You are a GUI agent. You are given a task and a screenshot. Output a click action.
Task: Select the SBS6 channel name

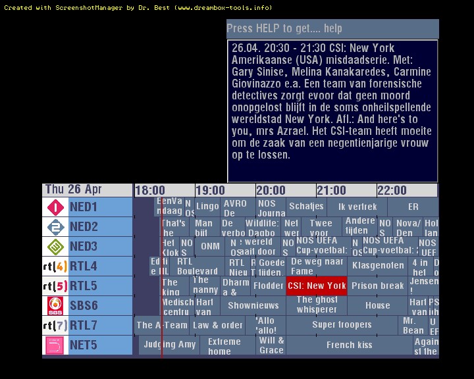point(100,305)
